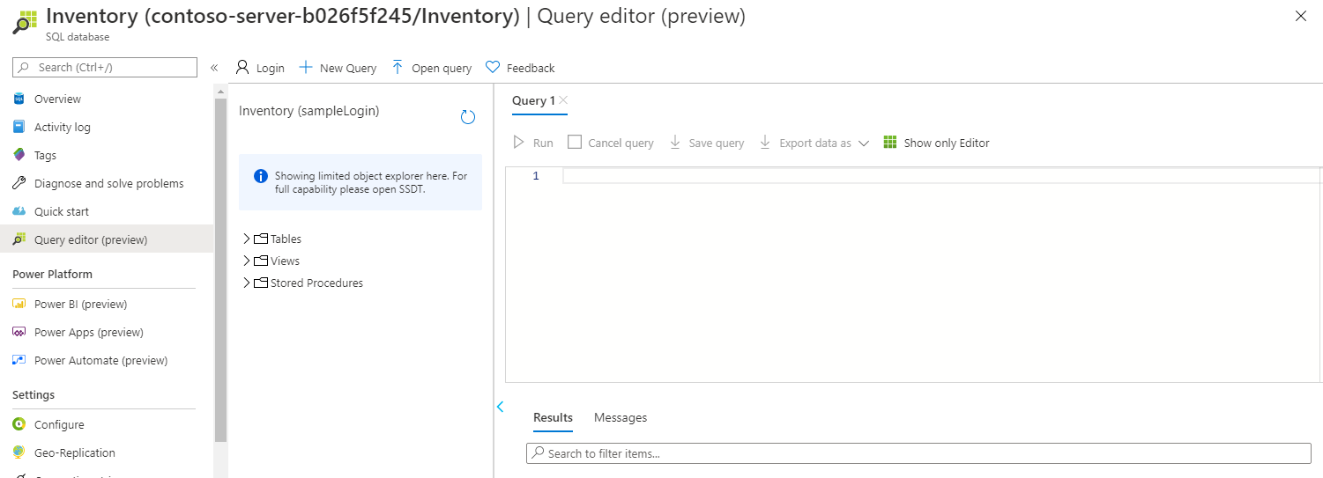Expand the Stored Procedures tree node
Screen dimensions: 1323x478
(x=247, y=283)
